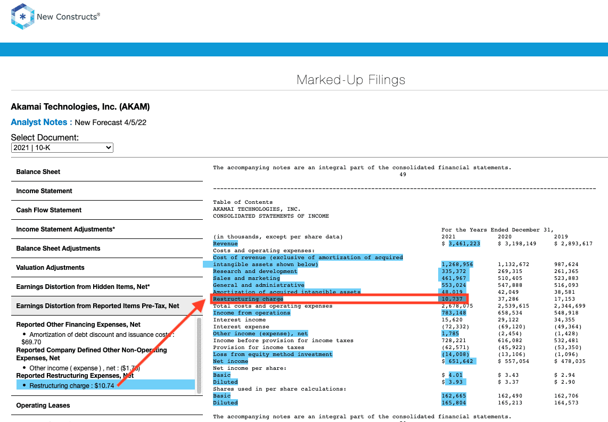Click highlighted Sales and marketing label
Screen dimensions: 608x422
point(246,278)
